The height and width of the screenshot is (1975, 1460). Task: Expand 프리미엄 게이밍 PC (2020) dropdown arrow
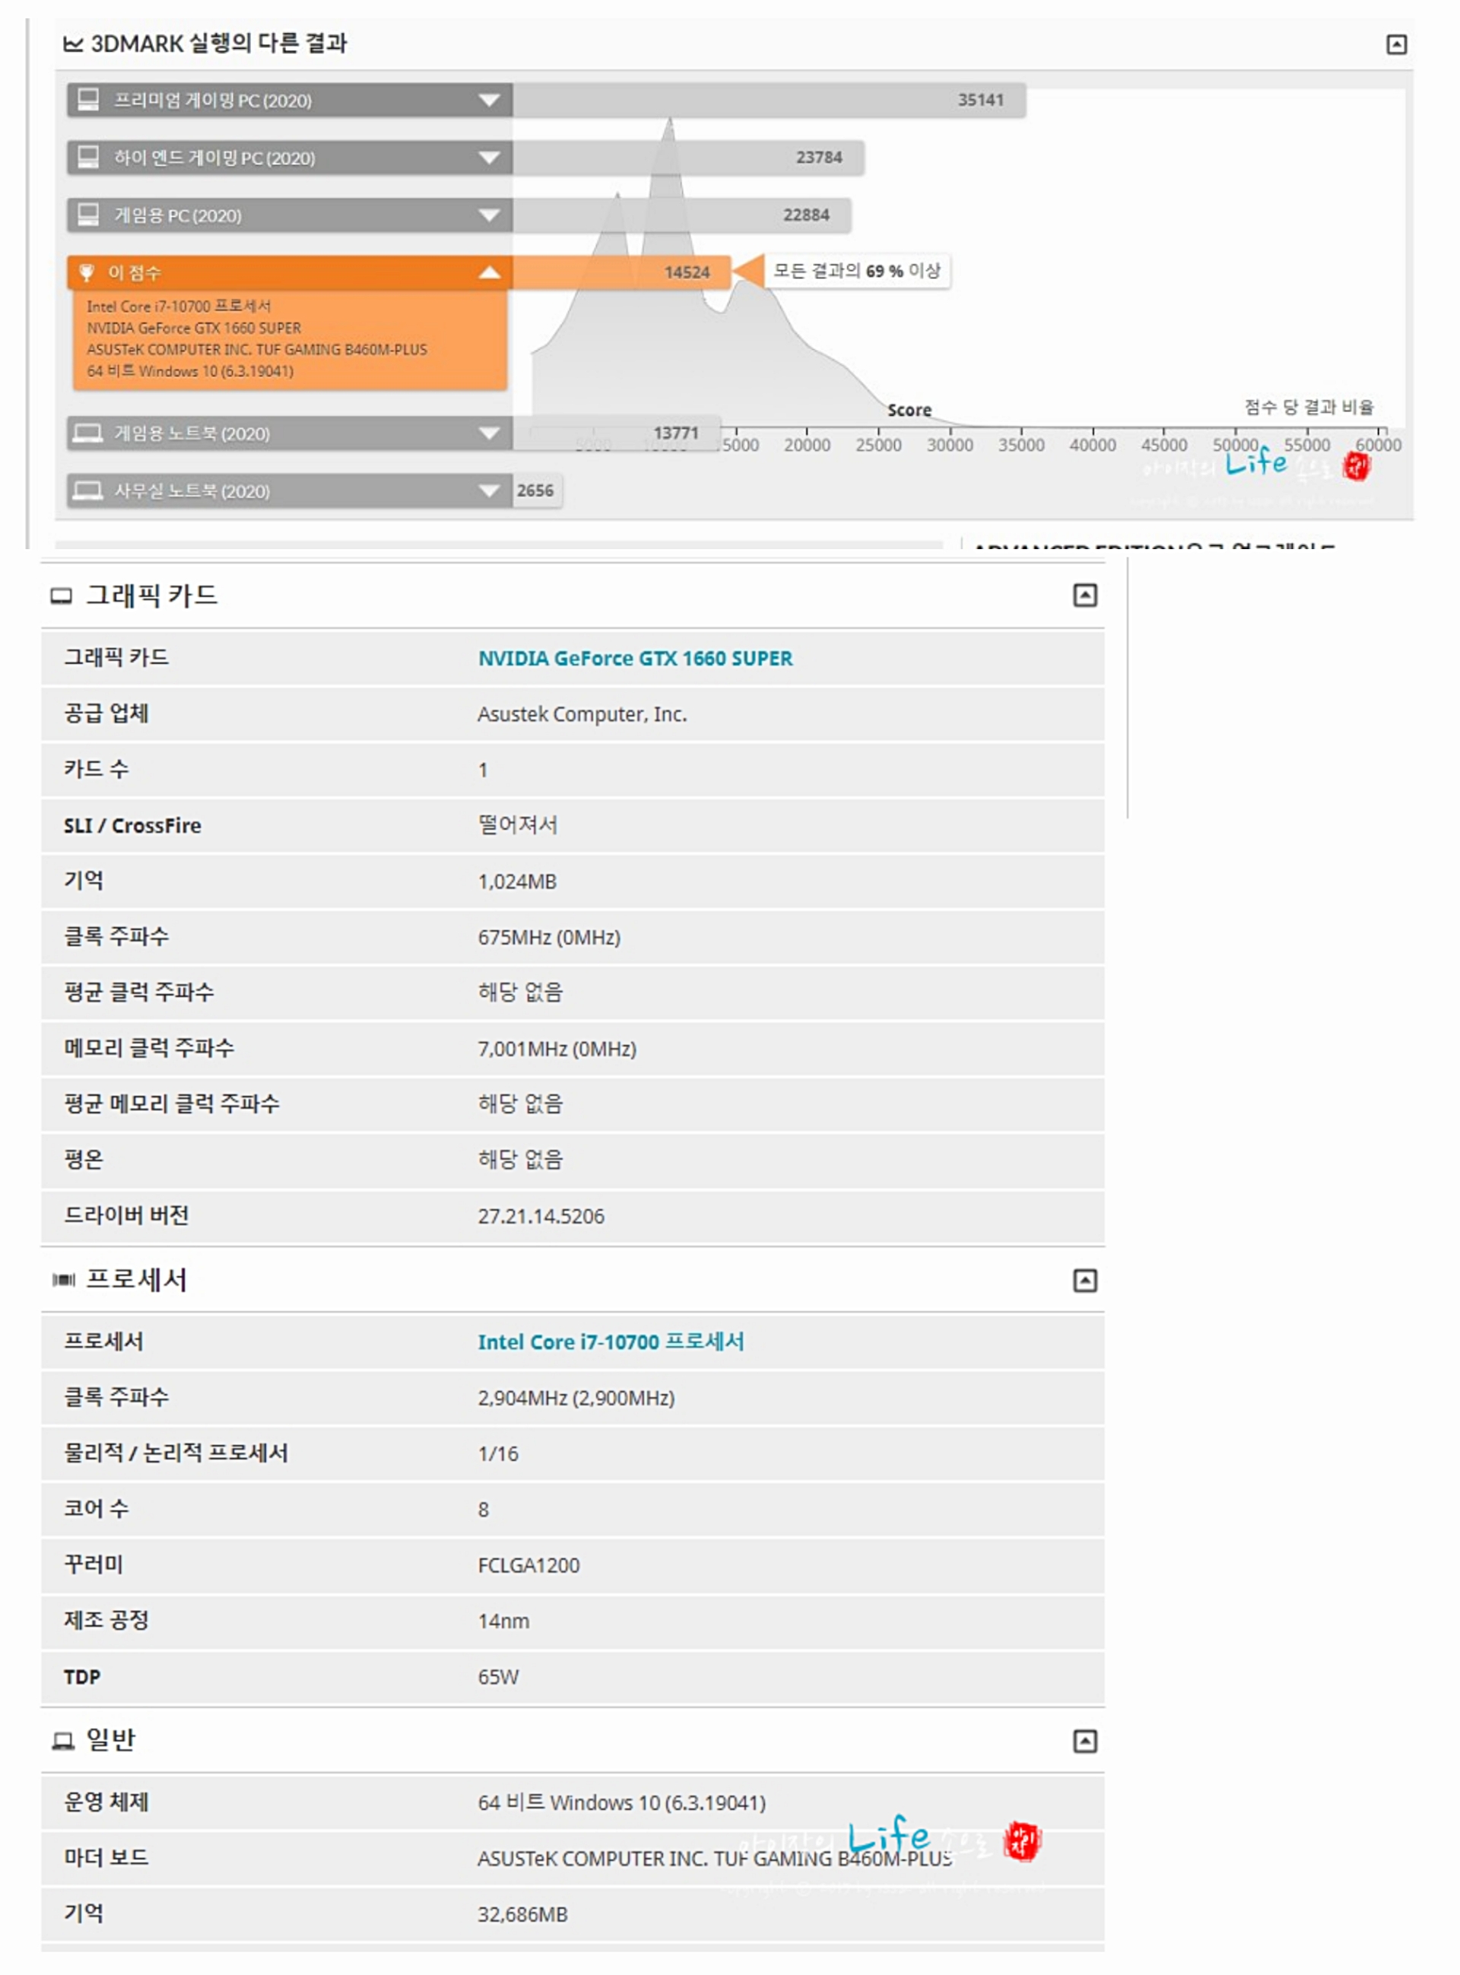tap(489, 100)
